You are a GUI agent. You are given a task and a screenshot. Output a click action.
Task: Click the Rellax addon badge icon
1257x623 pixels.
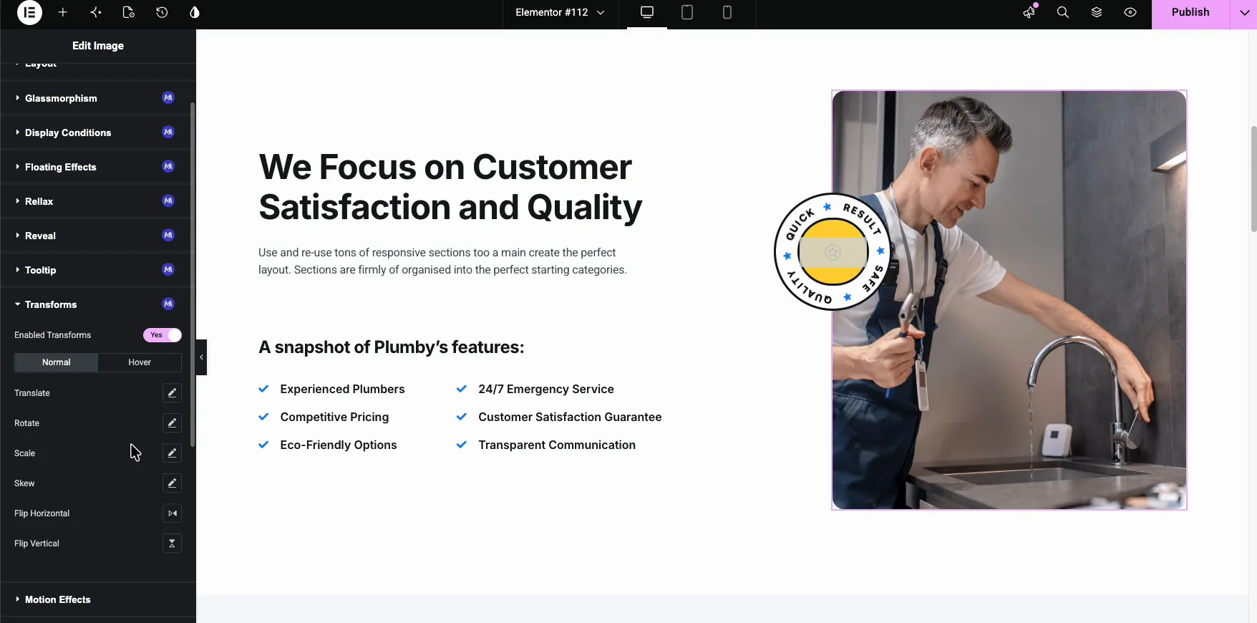point(168,201)
